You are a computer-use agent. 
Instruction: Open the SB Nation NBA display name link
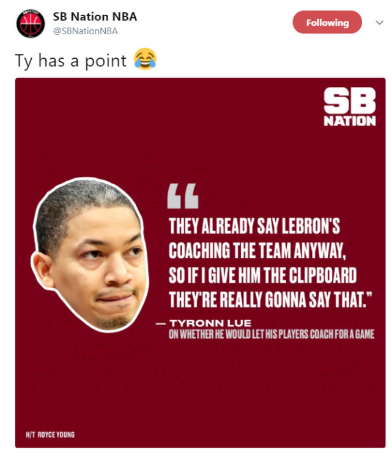coord(95,17)
